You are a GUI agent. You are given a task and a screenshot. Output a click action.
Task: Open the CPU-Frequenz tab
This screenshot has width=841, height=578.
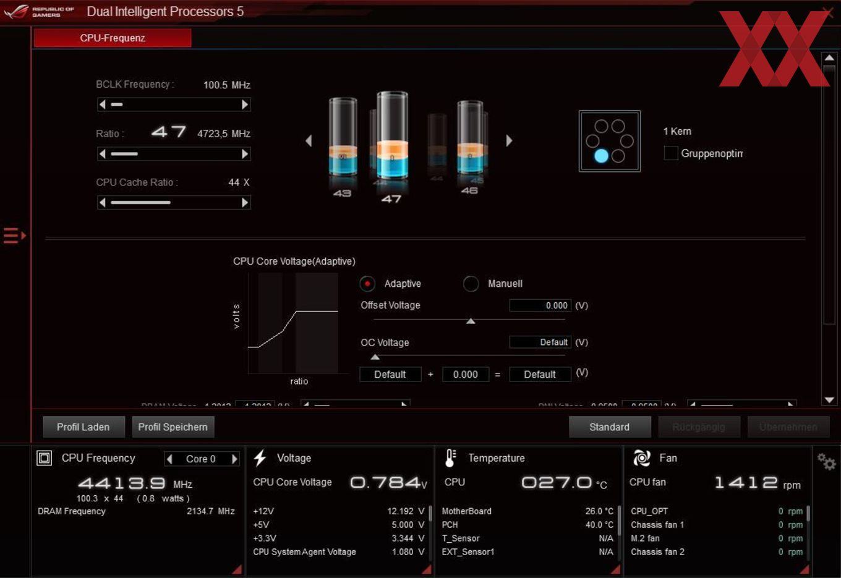click(x=113, y=38)
